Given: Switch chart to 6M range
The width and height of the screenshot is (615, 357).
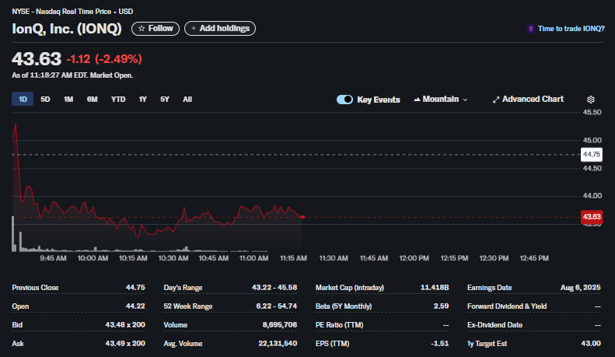Looking at the screenshot, I should click(93, 100).
